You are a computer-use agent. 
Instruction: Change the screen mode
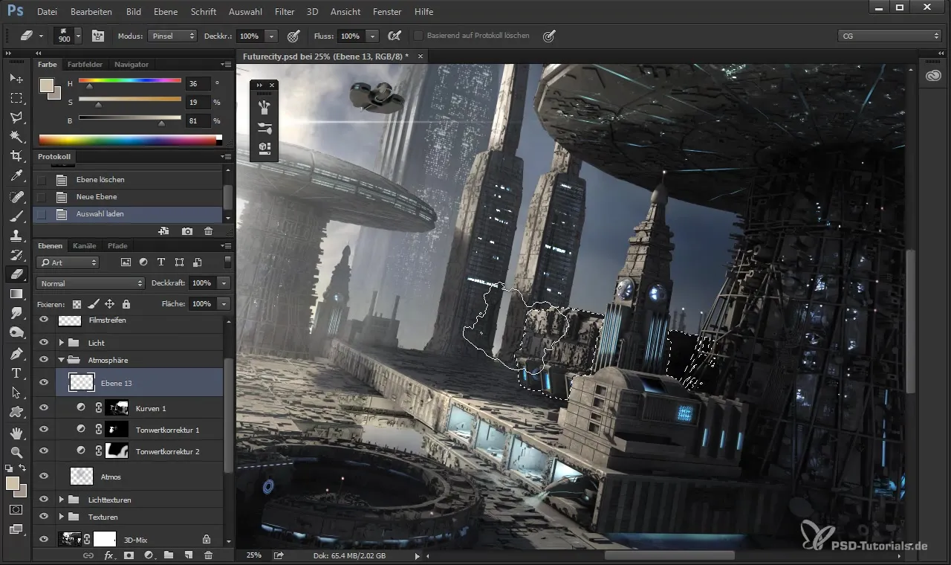16,529
